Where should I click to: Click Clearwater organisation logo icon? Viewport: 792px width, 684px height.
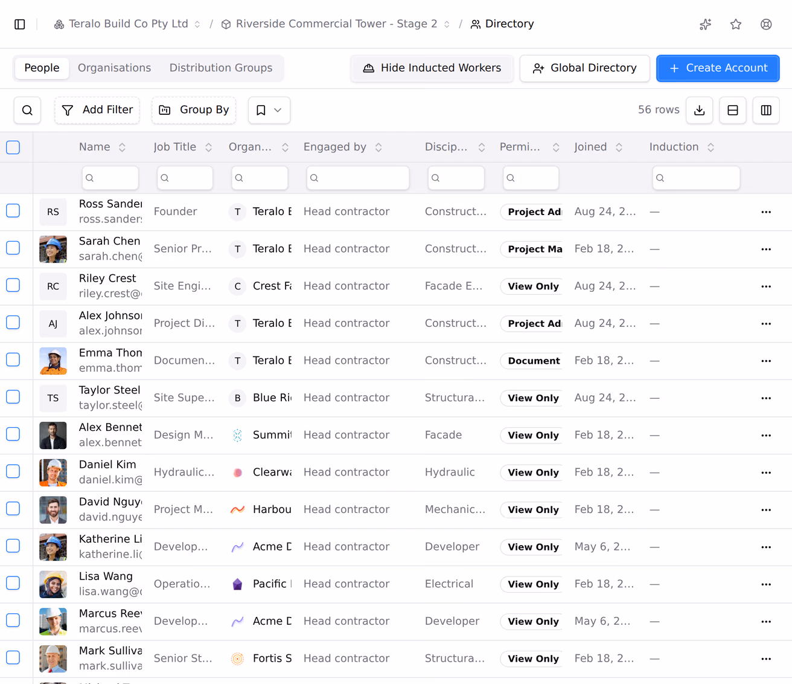coord(238,473)
